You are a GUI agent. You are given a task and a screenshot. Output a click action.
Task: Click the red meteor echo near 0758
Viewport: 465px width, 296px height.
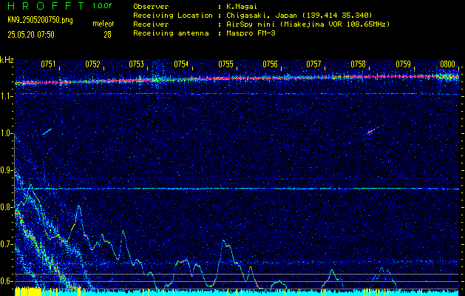[370, 131]
